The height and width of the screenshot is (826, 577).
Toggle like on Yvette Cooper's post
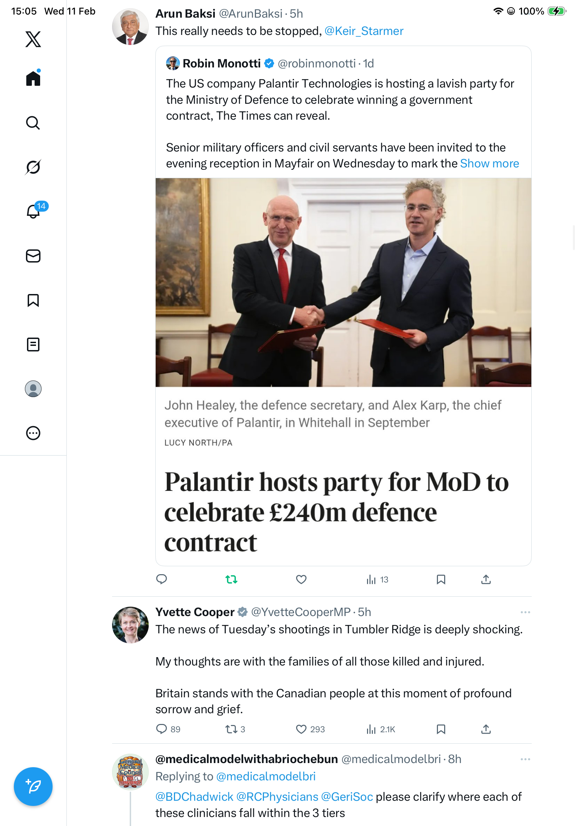[301, 729]
